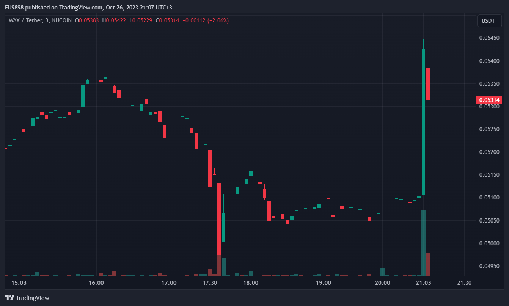Click the TradingView logo icon
This screenshot has height=306, width=509.
(9, 298)
